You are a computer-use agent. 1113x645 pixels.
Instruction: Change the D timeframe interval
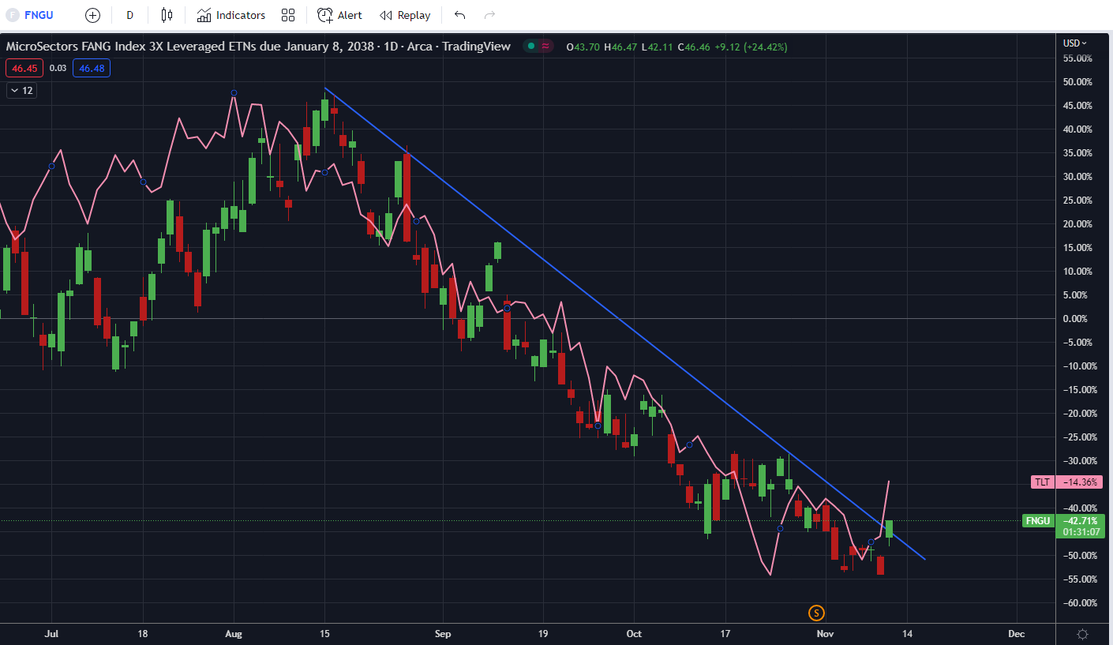click(130, 15)
